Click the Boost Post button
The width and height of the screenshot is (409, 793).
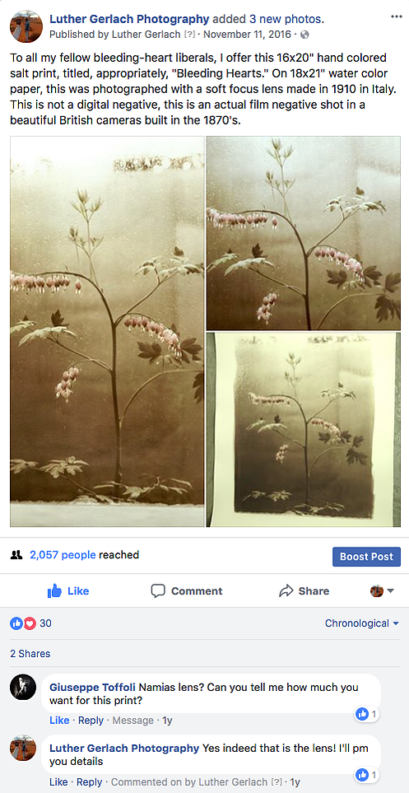(366, 557)
